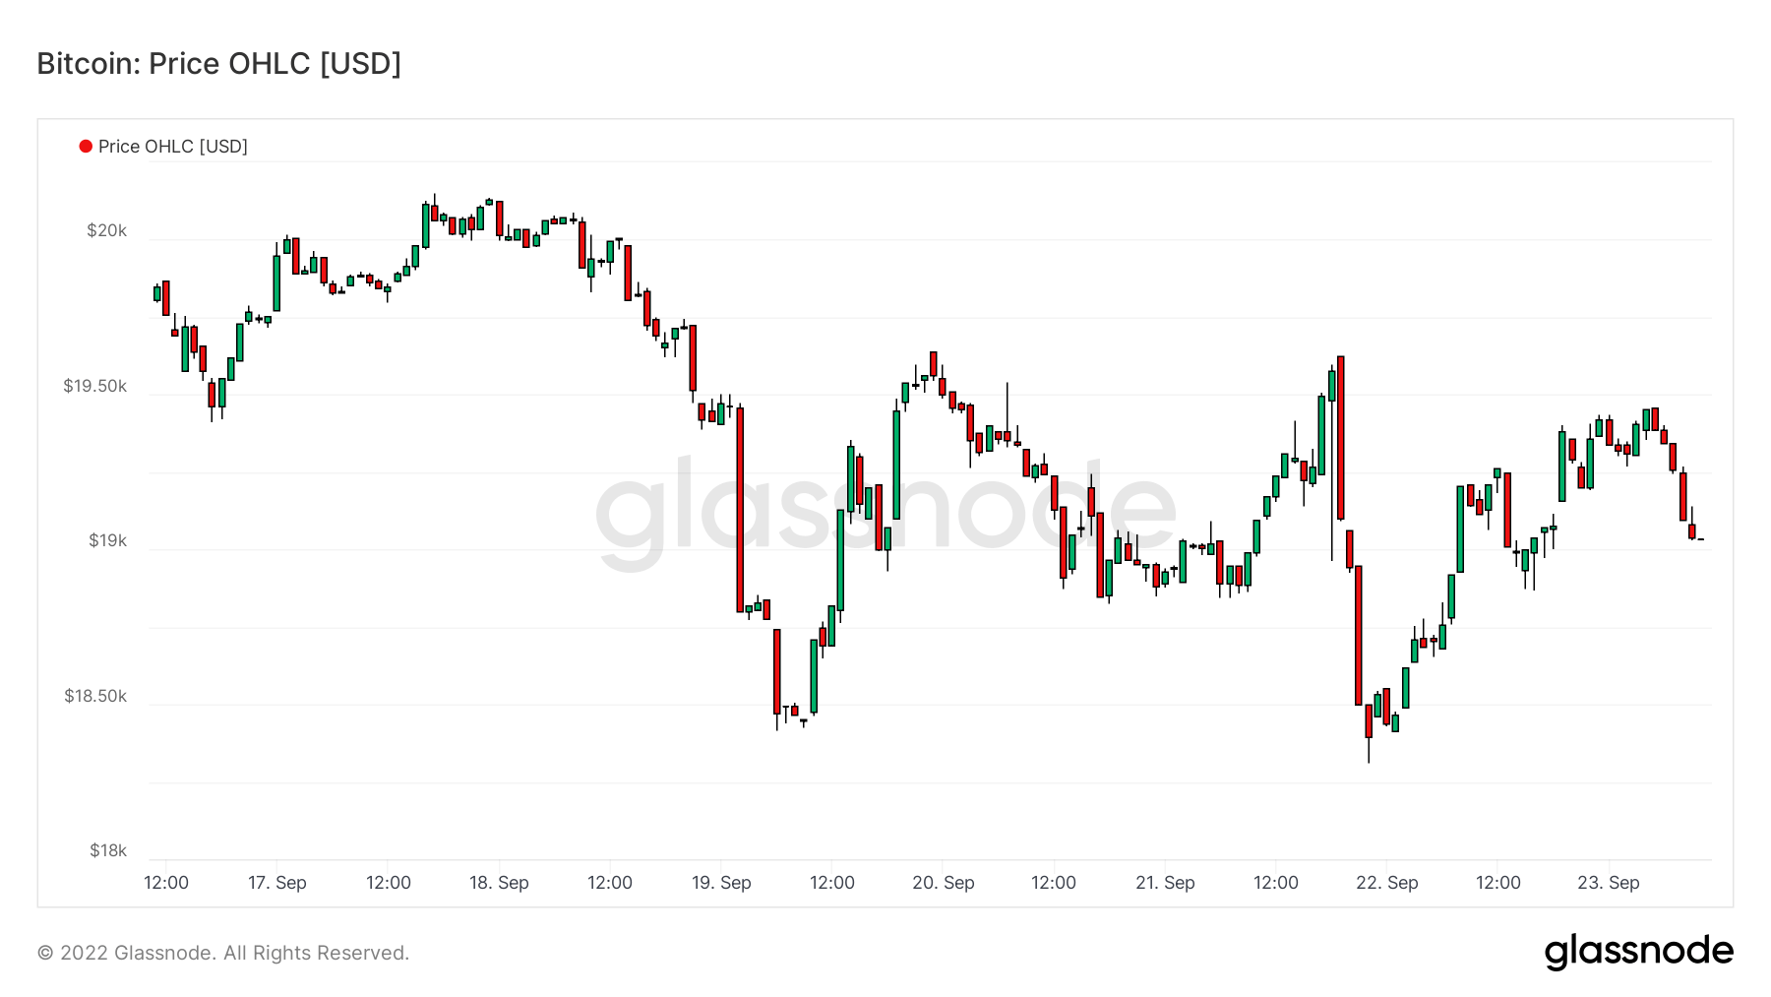Image resolution: width=1771 pixels, height=997 pixels.
Task: Select the 20. Sep date label
Action: point(944,883)
